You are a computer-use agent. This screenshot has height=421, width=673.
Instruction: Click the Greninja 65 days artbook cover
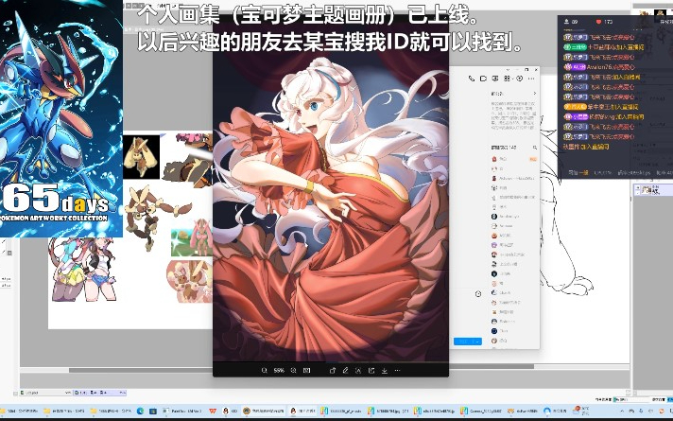[61, 118]
